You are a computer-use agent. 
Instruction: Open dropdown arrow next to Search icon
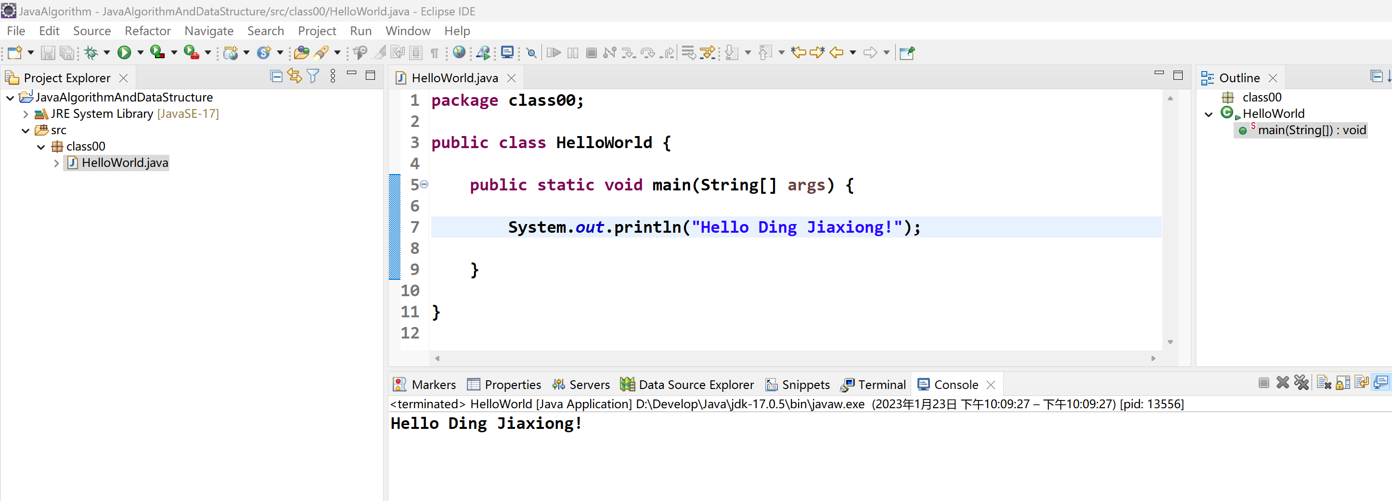[337, 52]
